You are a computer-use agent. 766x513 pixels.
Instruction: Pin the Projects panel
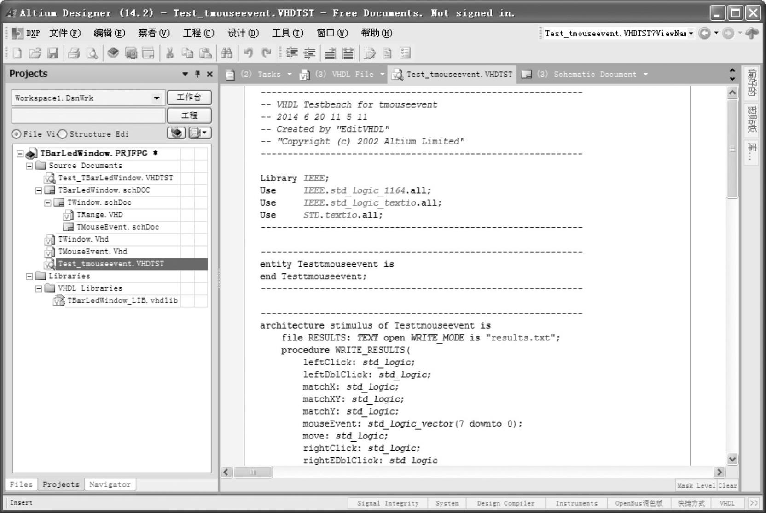click(197, 74)
